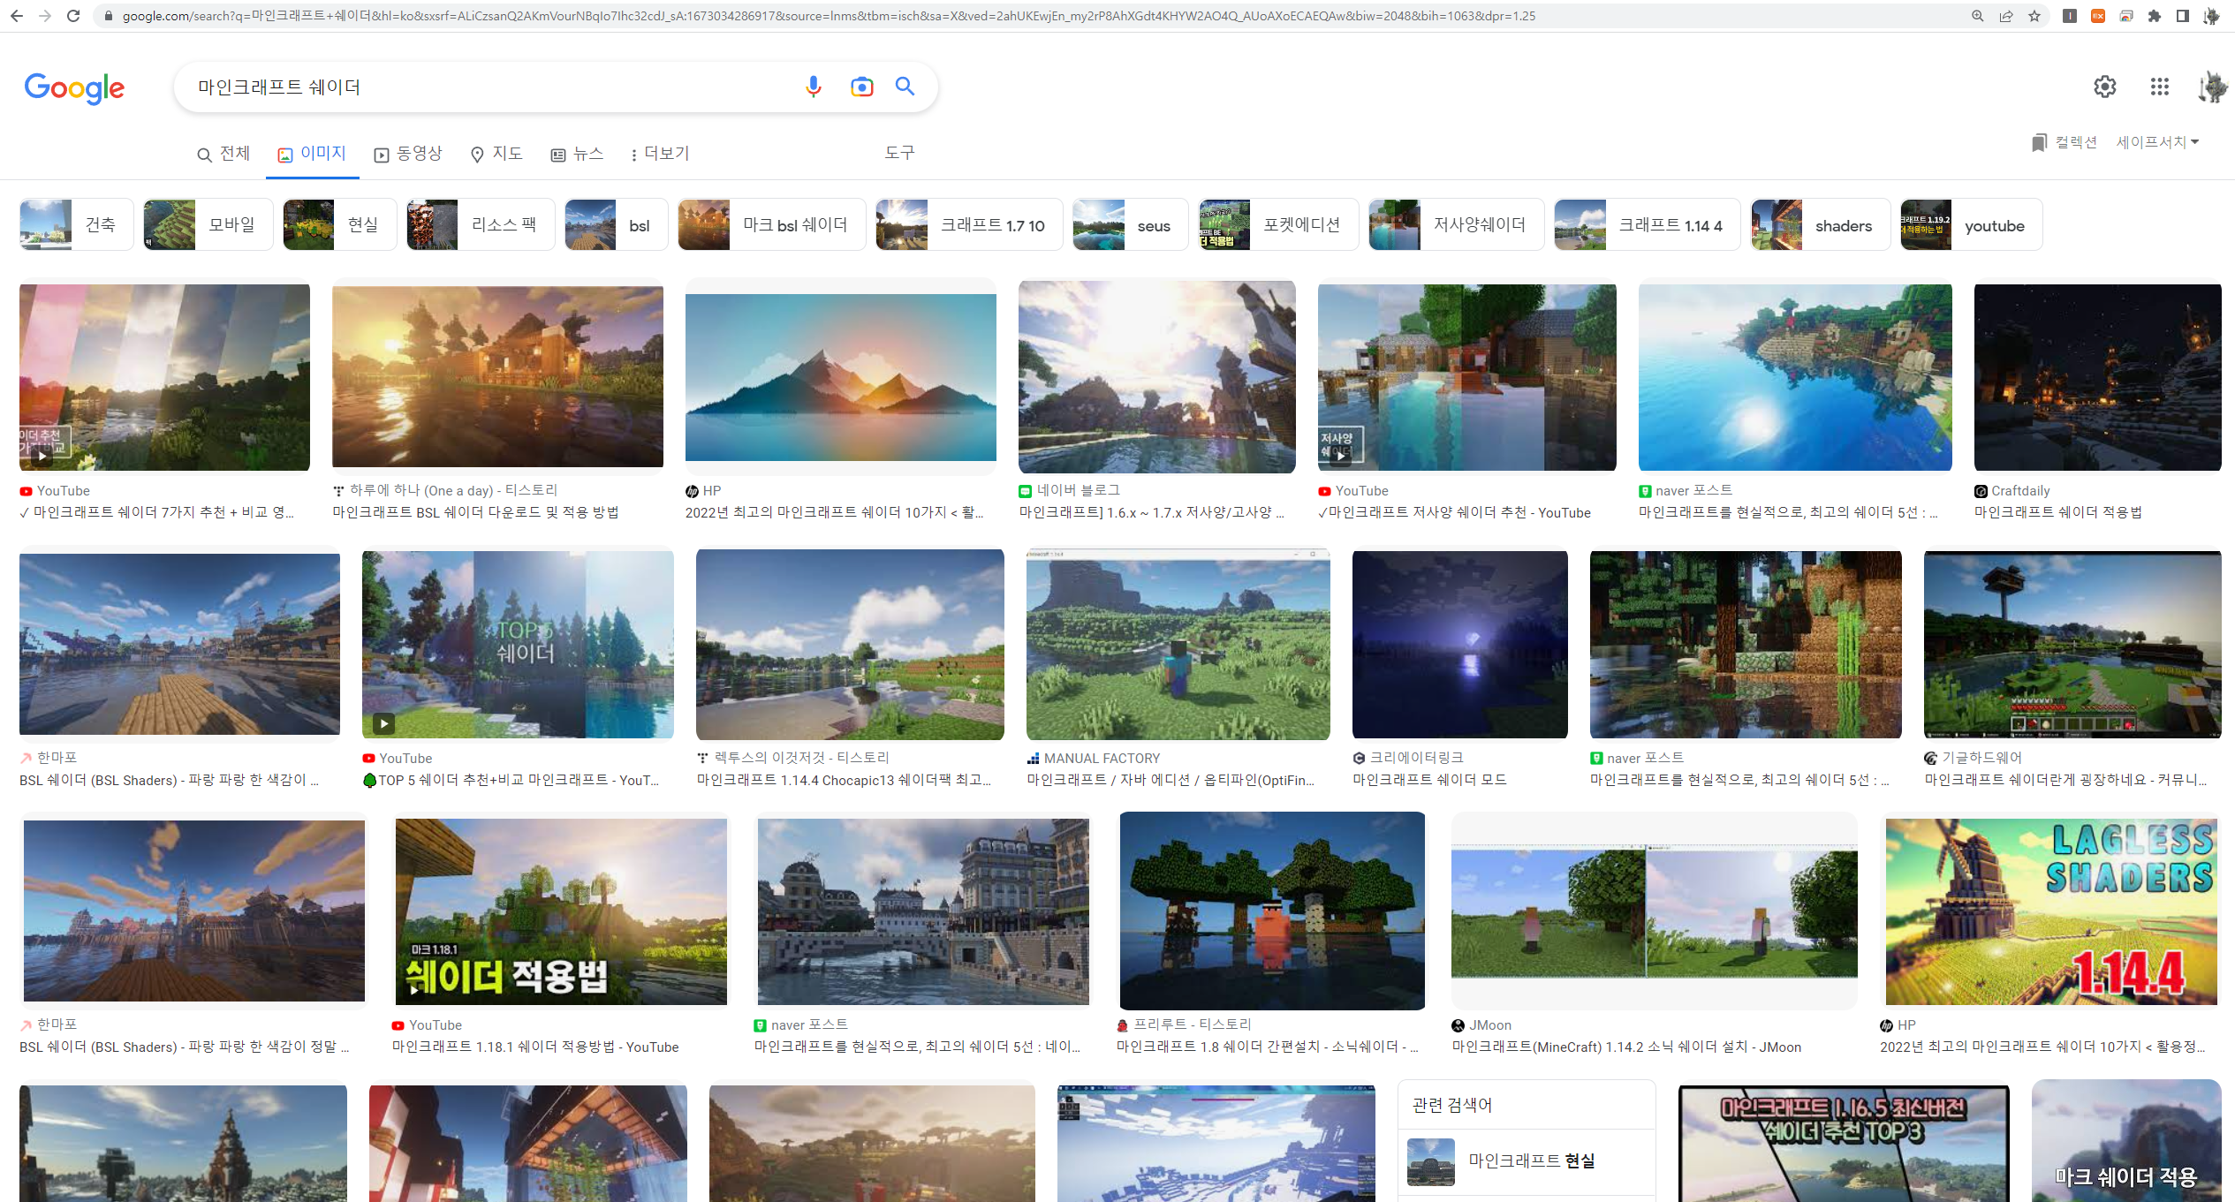Screen dimensions: 2235x1202
Task: Click the 기글하드웨어 source label
Action: point(1981,758)
